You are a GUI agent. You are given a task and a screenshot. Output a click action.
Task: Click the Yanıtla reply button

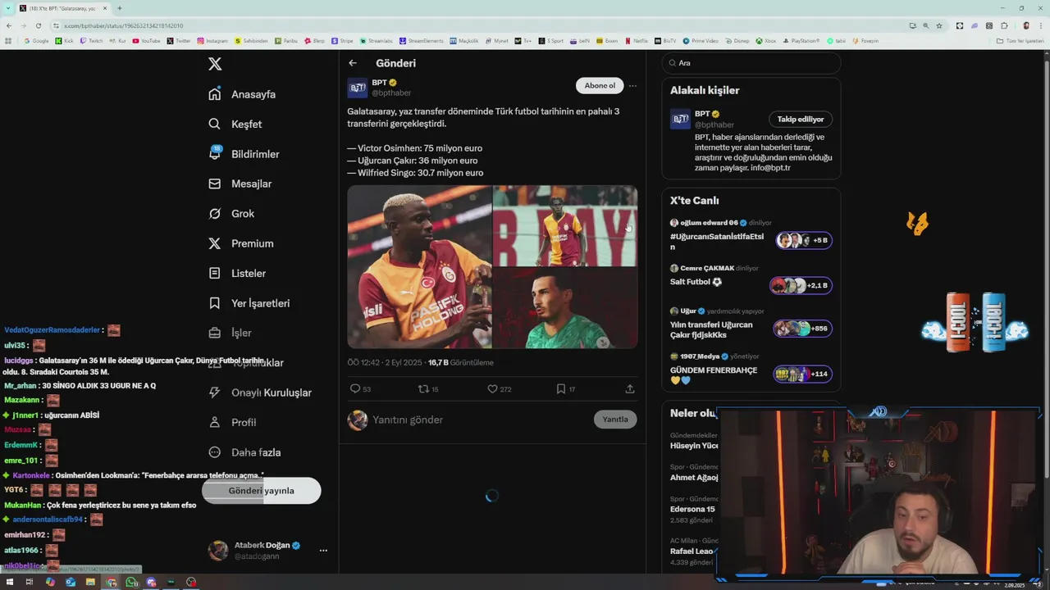coord(615,420)
